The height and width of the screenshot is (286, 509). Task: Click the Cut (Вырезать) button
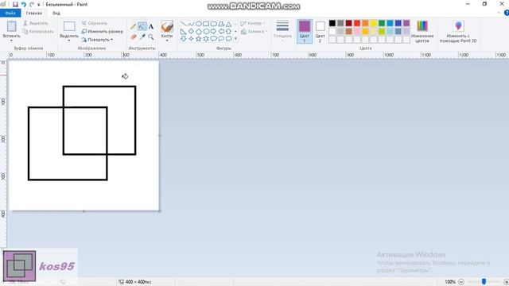(x=35, y=23)
